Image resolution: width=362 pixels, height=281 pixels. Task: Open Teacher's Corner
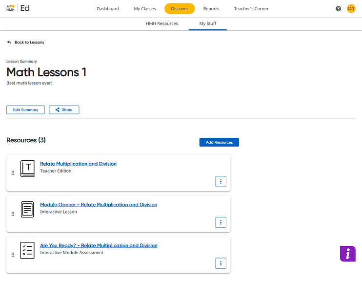[251, 9]
